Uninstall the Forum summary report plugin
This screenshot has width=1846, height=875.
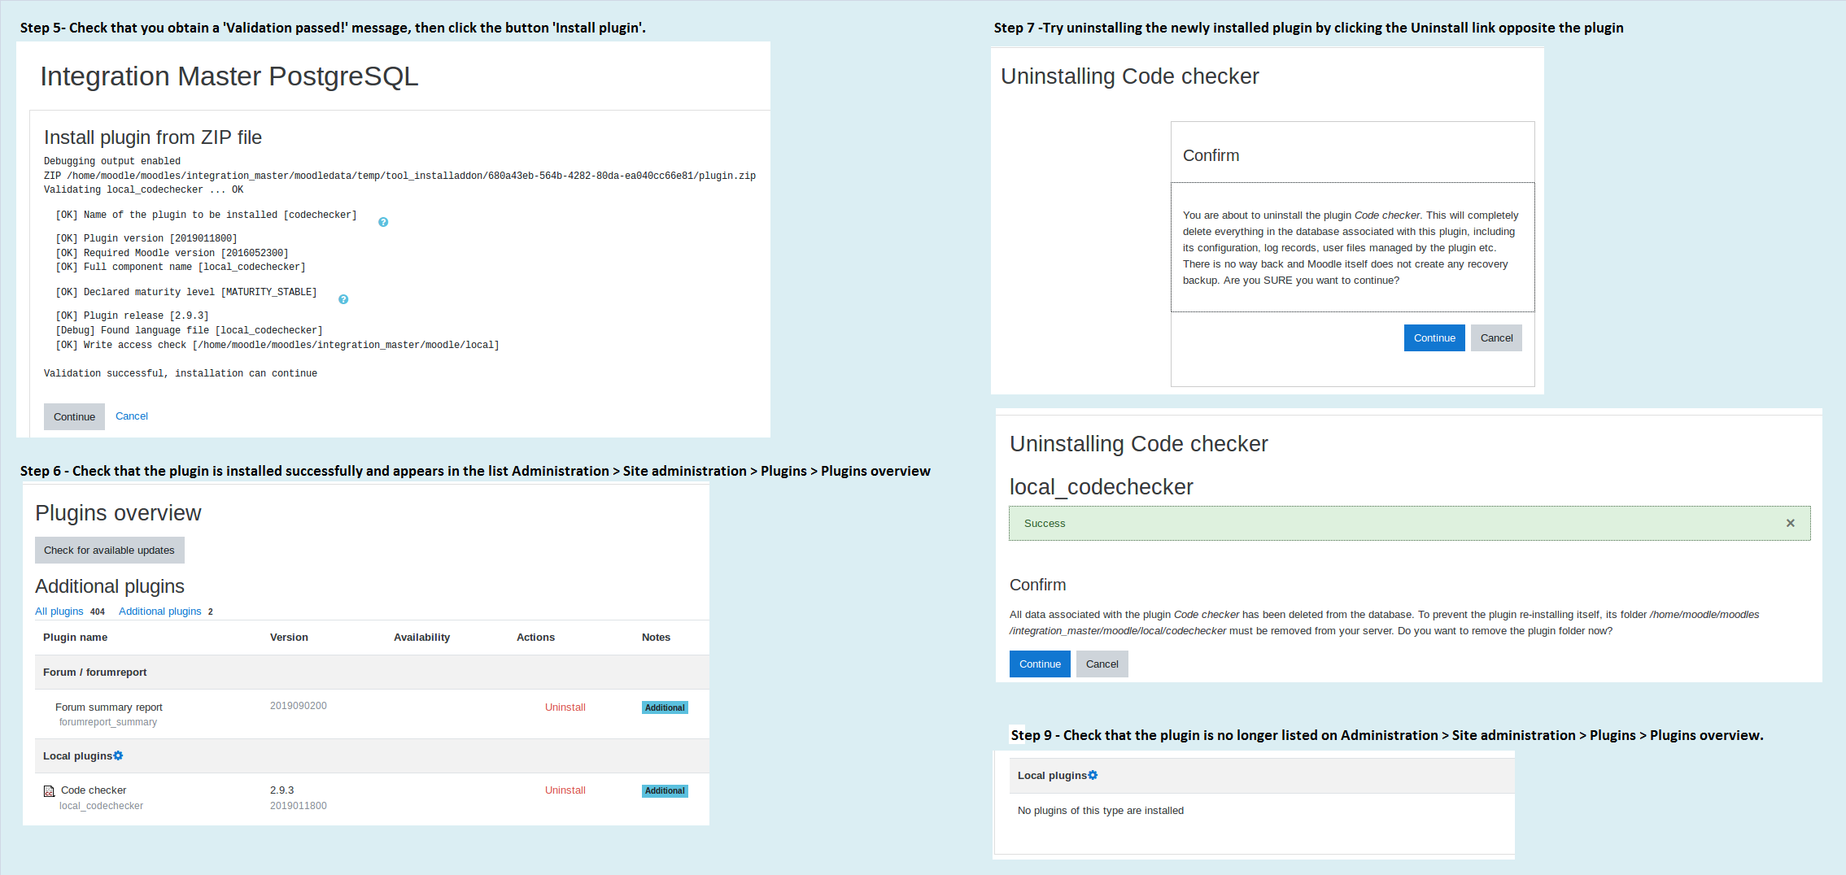(565, 707)
